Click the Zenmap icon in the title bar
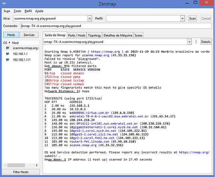This screenshot has width=215, height=177. [x=4, y=3]
